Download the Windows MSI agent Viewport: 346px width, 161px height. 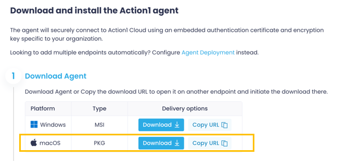click(x=161, y=125)
